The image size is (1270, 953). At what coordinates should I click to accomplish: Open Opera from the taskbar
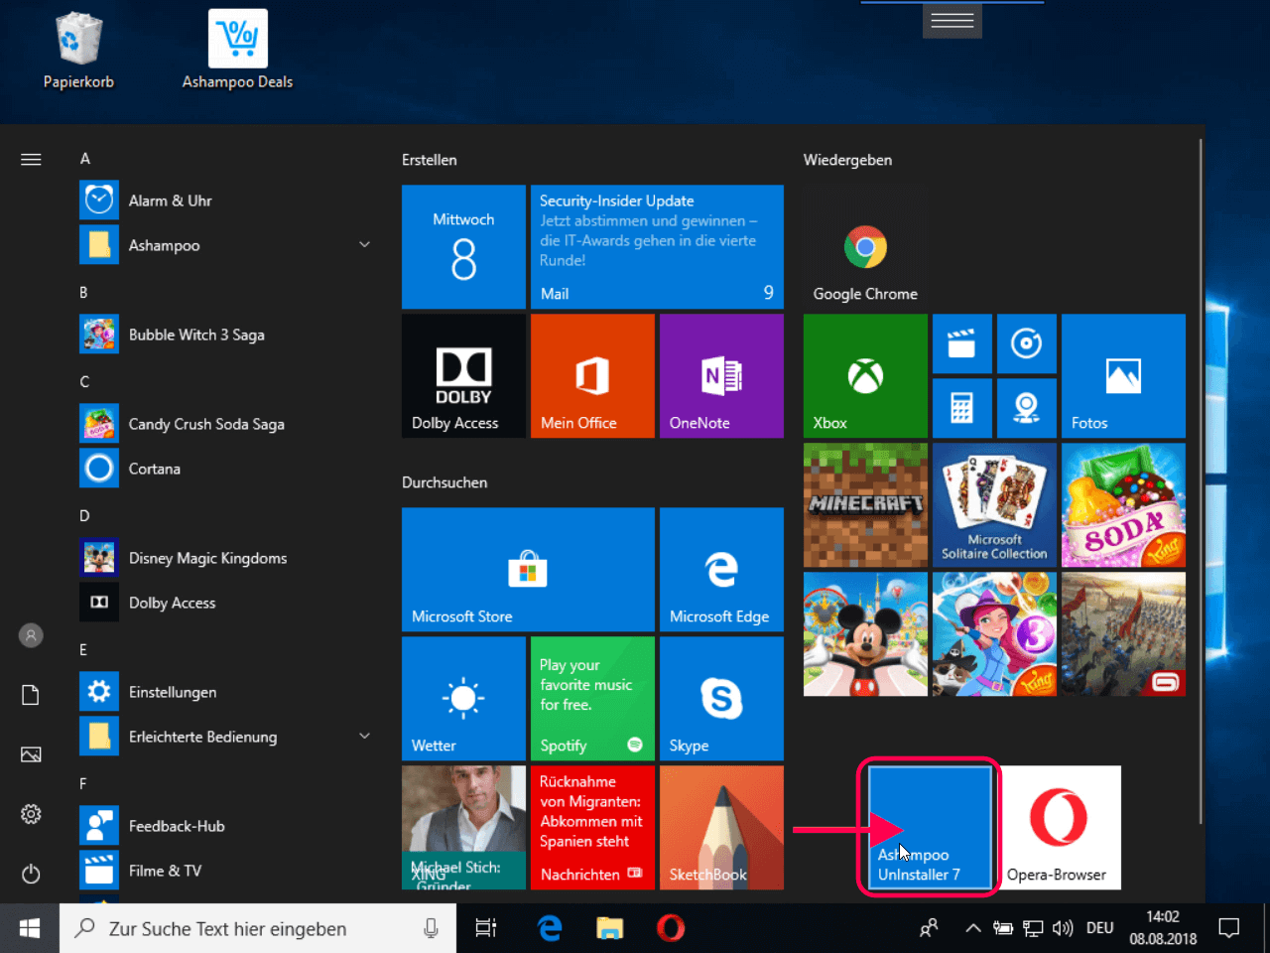pyautogui.click(x=671, y=928)
